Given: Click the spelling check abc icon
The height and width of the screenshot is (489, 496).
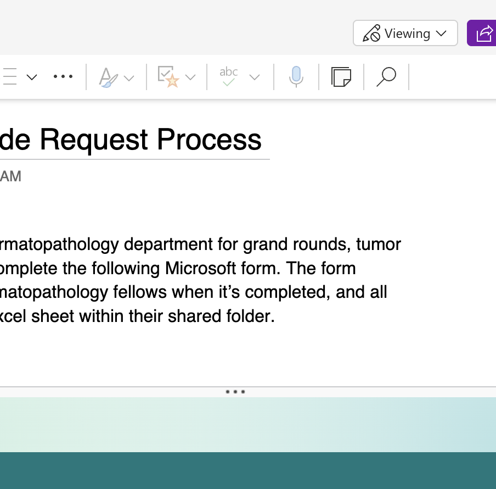Looking at the screenshot, I should (228, 76).
